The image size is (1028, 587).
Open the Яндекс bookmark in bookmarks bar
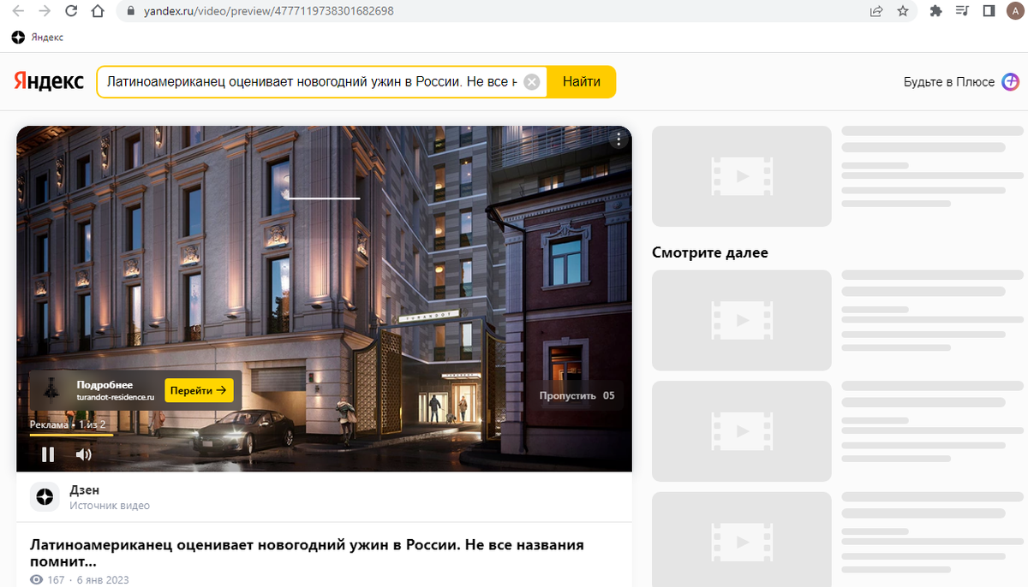(x=38, y=38)
